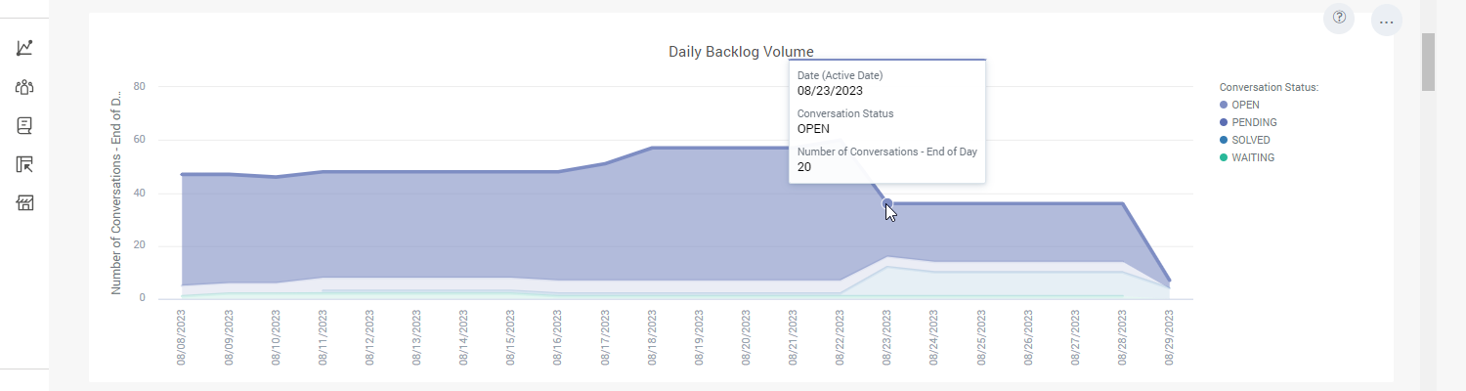This screenshot has height=391, width=1466.
Task: Click the question mark help icon
Action: coord(1339,18)
